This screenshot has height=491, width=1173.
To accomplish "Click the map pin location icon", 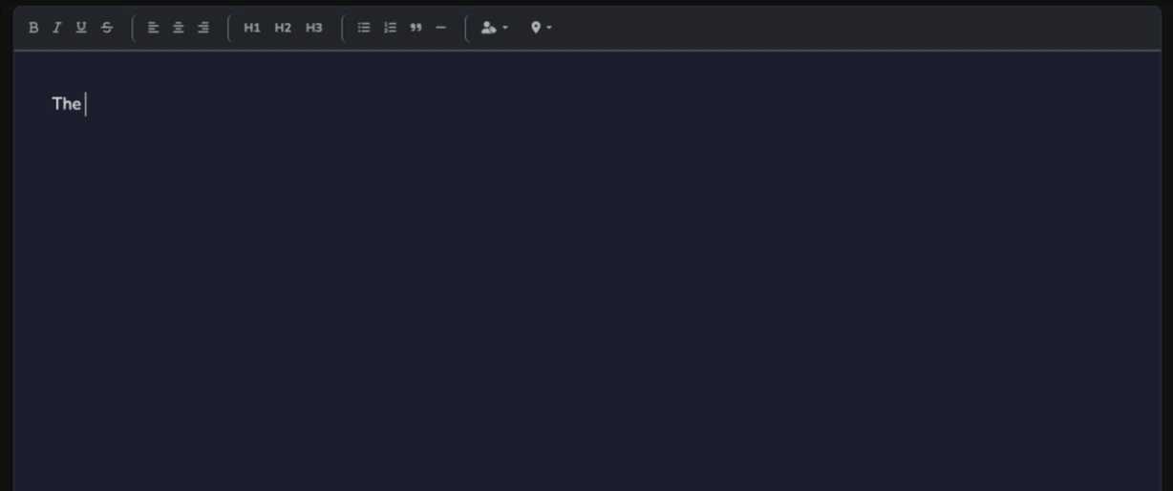I will coord(536,28).
